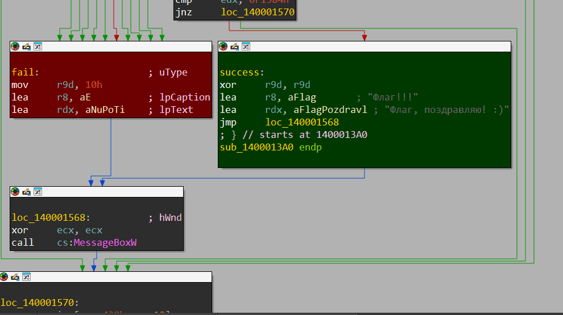The height and width of the screenshot is (315, 563).
Task: Click group nodes icon on success block
Action: tap(245, 47)
